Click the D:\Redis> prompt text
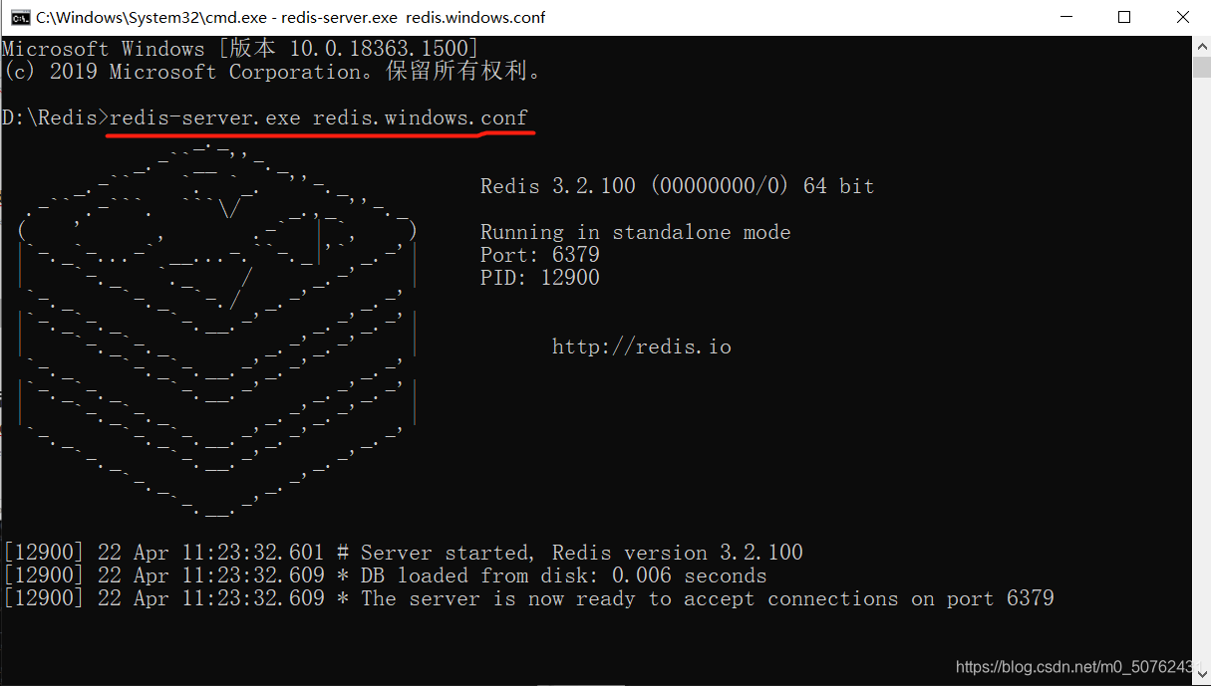The width and height of the screenshot is (1211, 686). 55,117
